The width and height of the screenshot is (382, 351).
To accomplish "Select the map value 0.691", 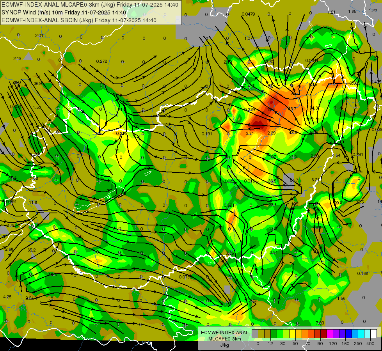I will [229, 205].
